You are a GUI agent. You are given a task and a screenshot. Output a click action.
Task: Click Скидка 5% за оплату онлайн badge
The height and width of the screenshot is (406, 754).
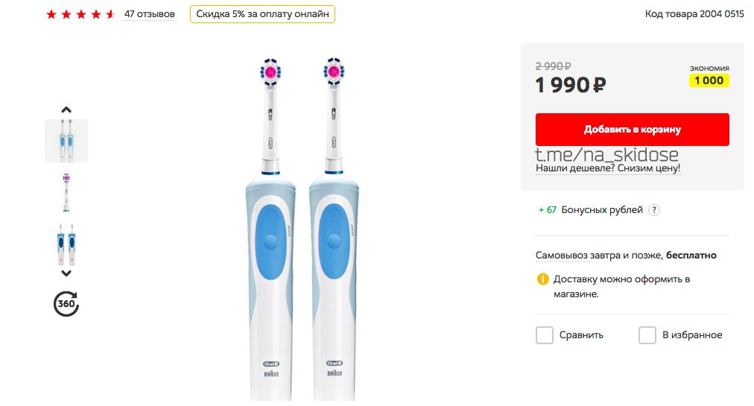[x=262, y=14]
